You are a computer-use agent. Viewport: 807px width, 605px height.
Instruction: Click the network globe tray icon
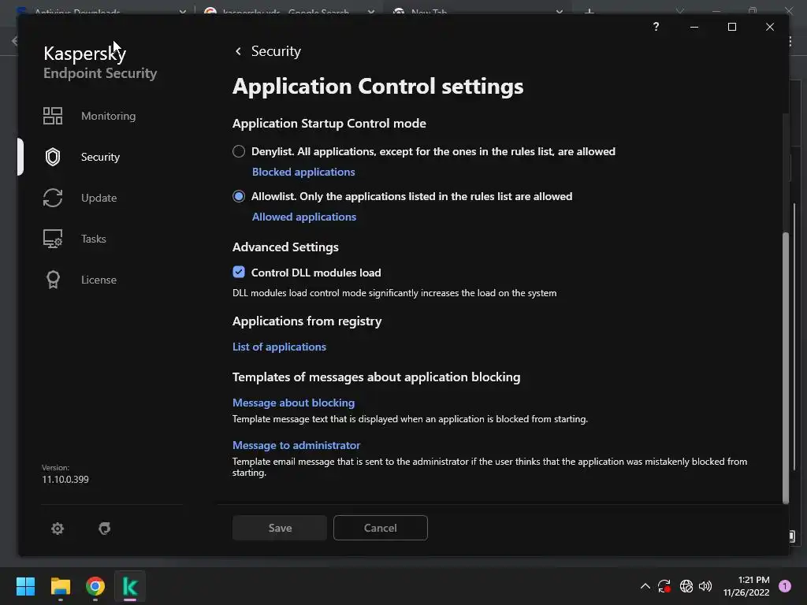pyautogui.click(x=686, y=586)
